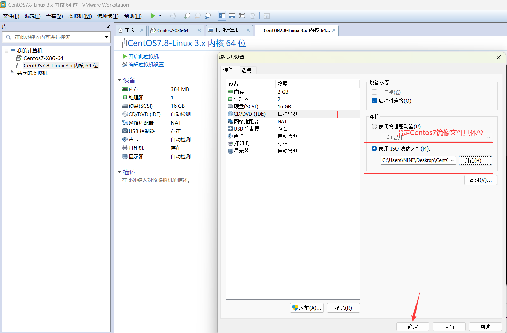
Task: Click the green power-on play toolbar icon
Action: click(x=153, y=16)
